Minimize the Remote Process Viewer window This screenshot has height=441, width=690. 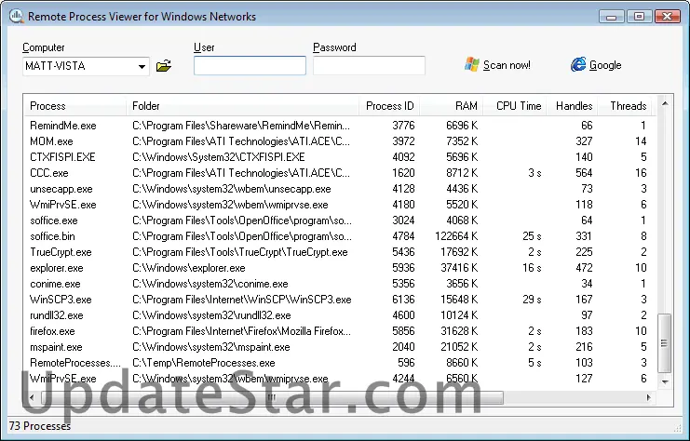click(x=611, y=17)
